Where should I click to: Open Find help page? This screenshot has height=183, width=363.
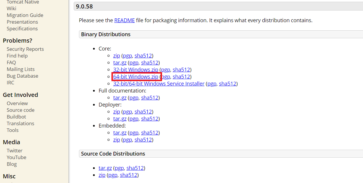[17, 56]
